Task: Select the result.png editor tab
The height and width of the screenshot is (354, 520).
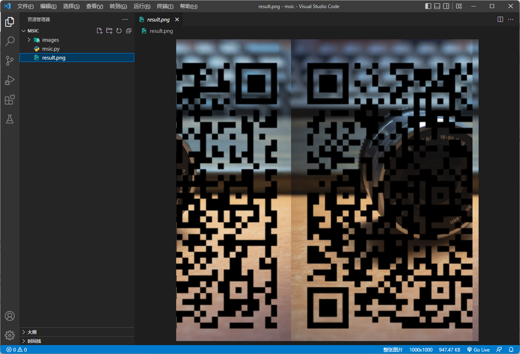Action: pos(158,19)
